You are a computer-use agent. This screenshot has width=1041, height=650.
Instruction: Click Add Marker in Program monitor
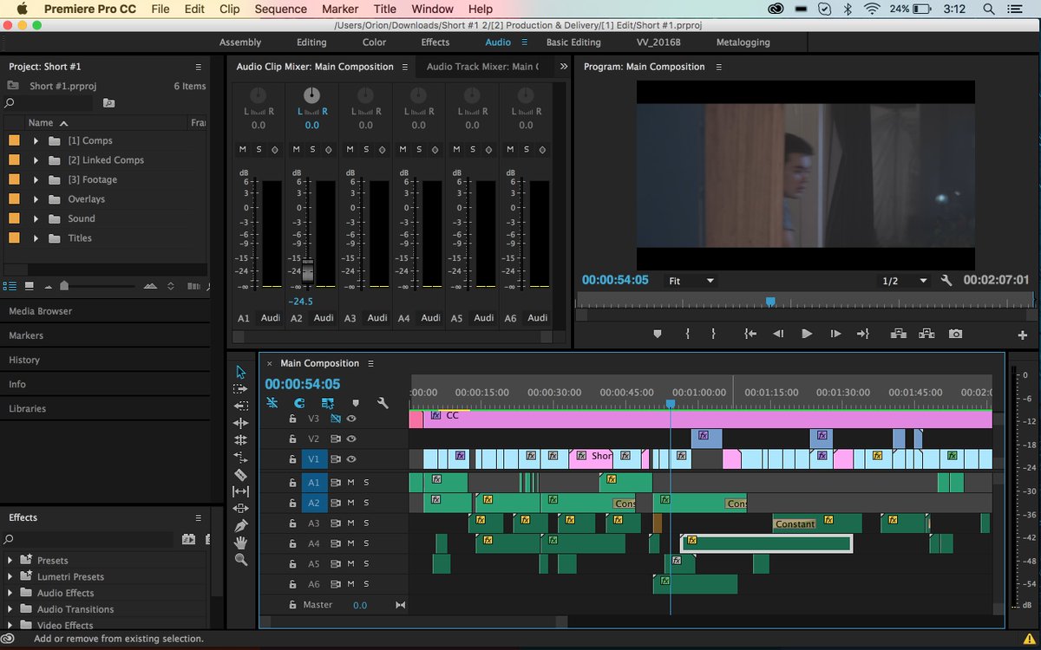click(x=657, y=334)
